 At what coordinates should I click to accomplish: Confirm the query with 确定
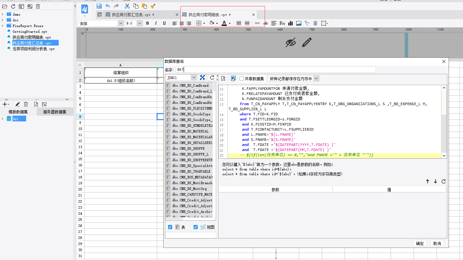click(420, 243)
